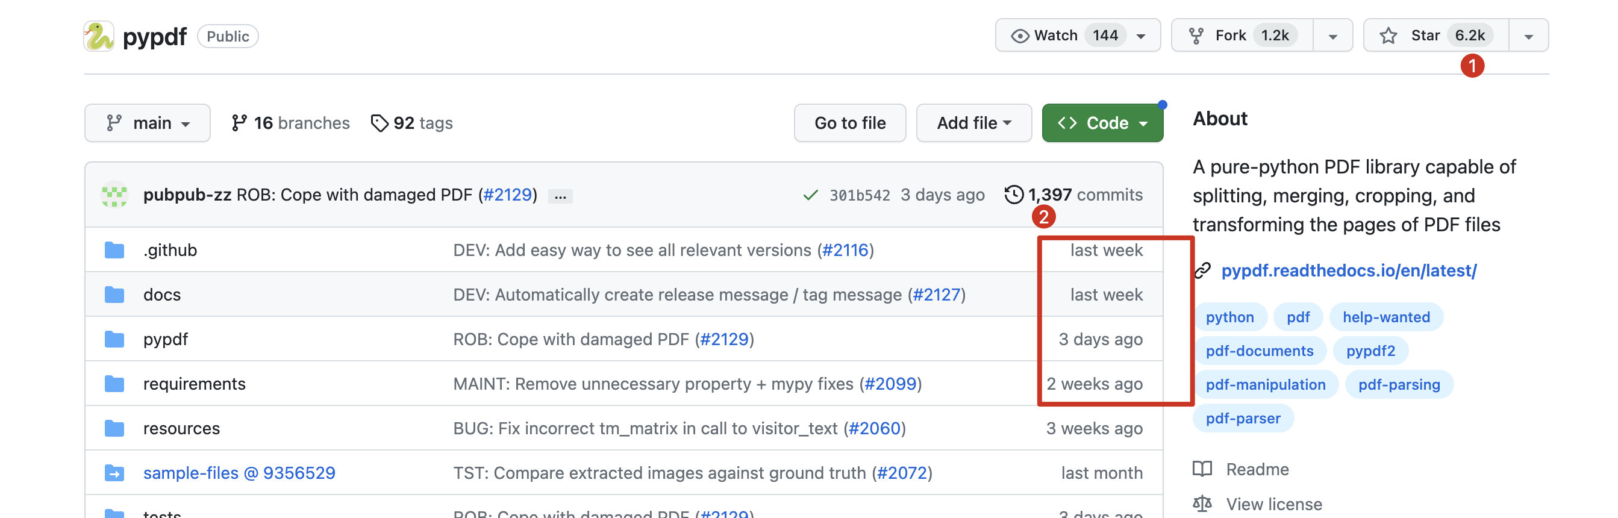This screenshot has height=518, width=1618.
Task: Expand the Add file dropdown
Action: tap(973, 123)
